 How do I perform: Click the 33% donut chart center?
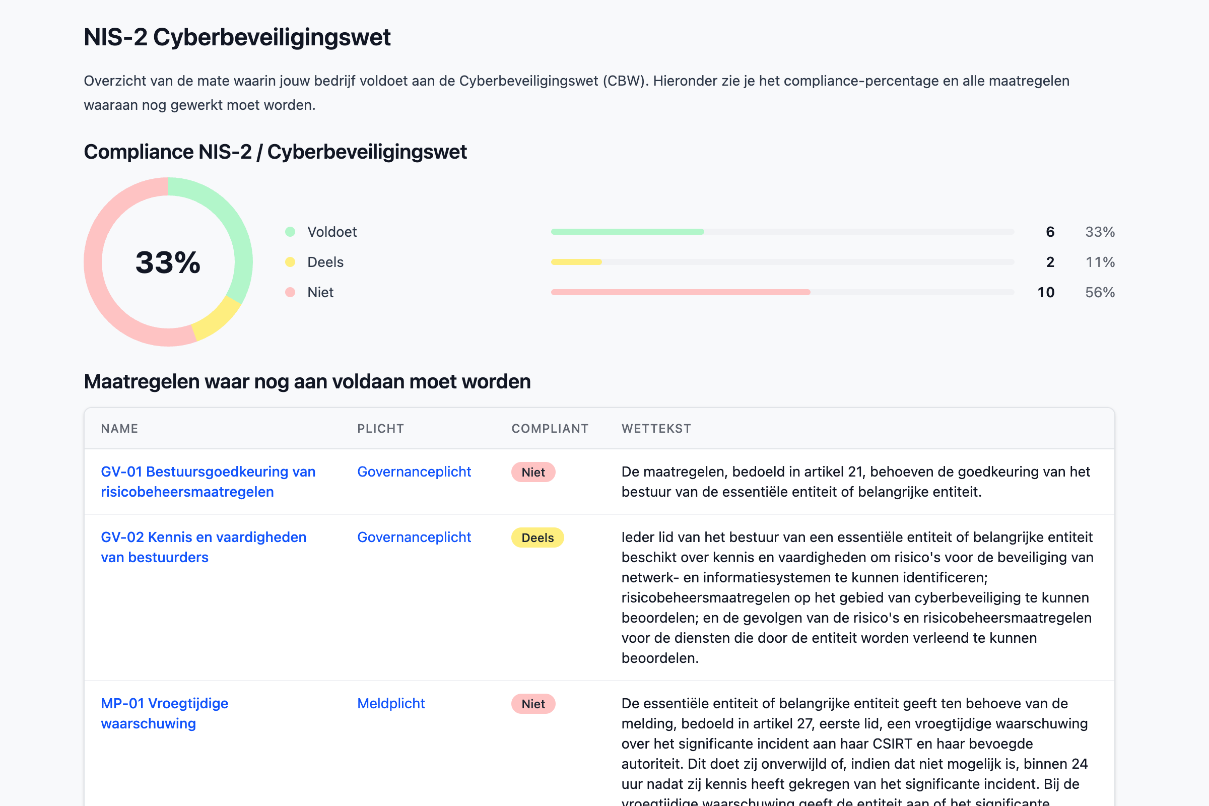[168, 262]
